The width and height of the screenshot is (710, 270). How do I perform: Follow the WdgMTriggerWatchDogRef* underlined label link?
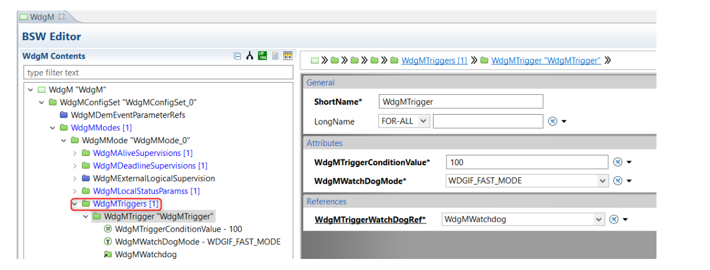[x=370, y=220]
